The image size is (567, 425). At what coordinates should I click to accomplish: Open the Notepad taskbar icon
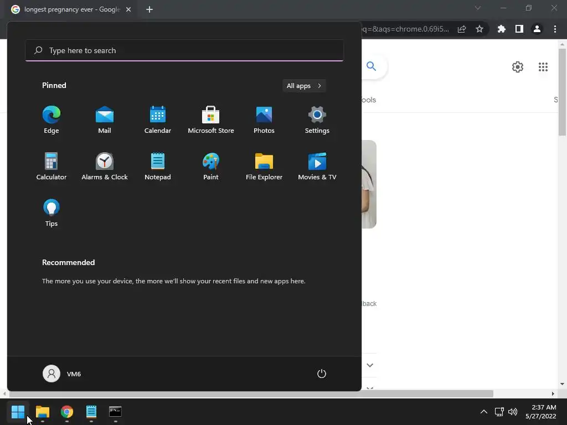click(91, 412)
